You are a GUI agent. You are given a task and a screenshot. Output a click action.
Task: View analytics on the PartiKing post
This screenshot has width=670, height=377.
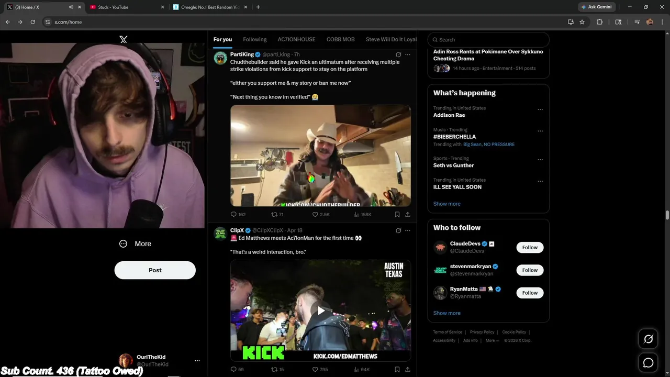click(x=362, y=214)
